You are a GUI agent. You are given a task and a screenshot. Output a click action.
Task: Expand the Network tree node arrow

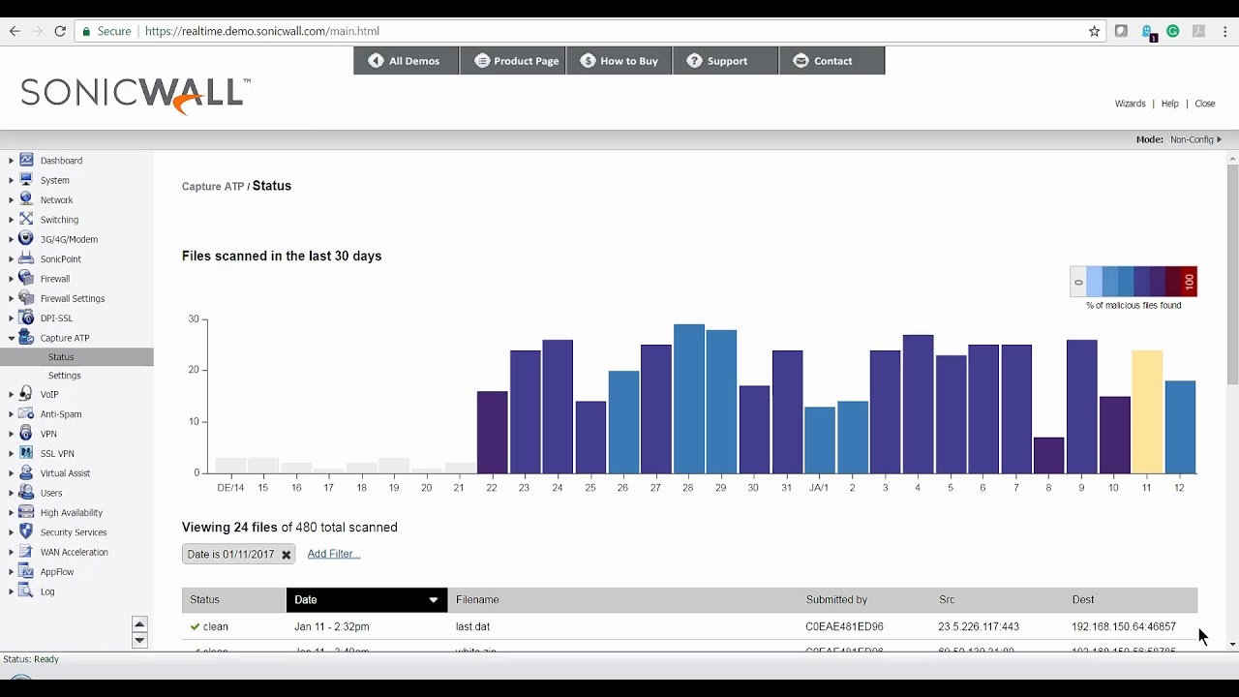[11, 200]
